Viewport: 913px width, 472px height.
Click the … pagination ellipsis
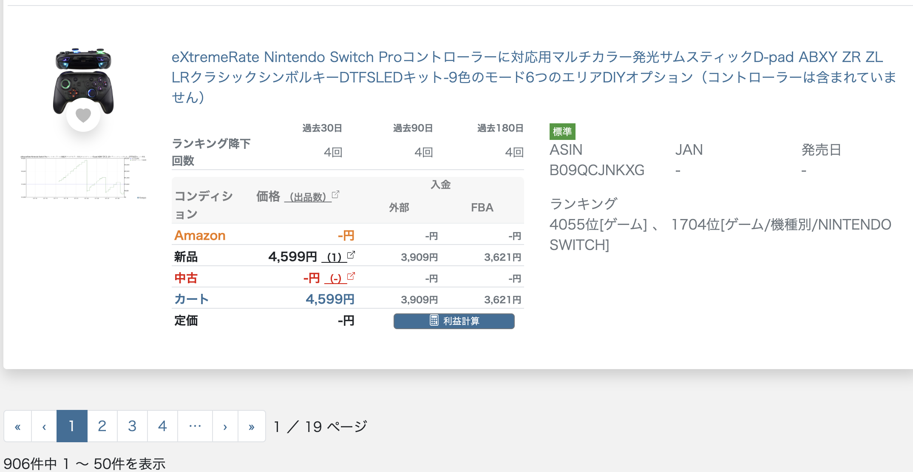coord(195,427)
